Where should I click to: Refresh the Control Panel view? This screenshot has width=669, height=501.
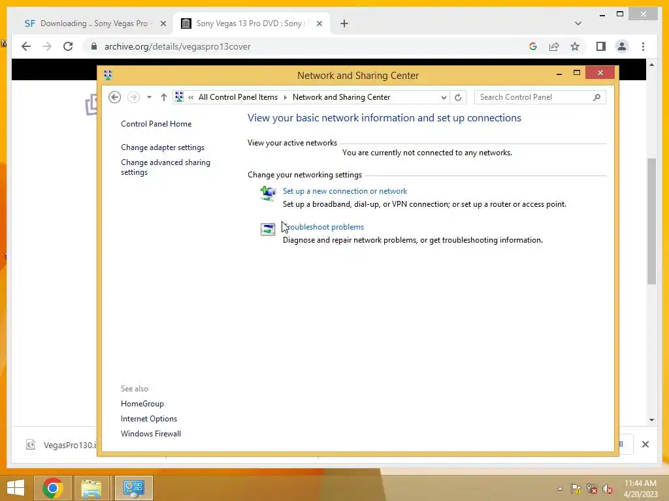458,97
